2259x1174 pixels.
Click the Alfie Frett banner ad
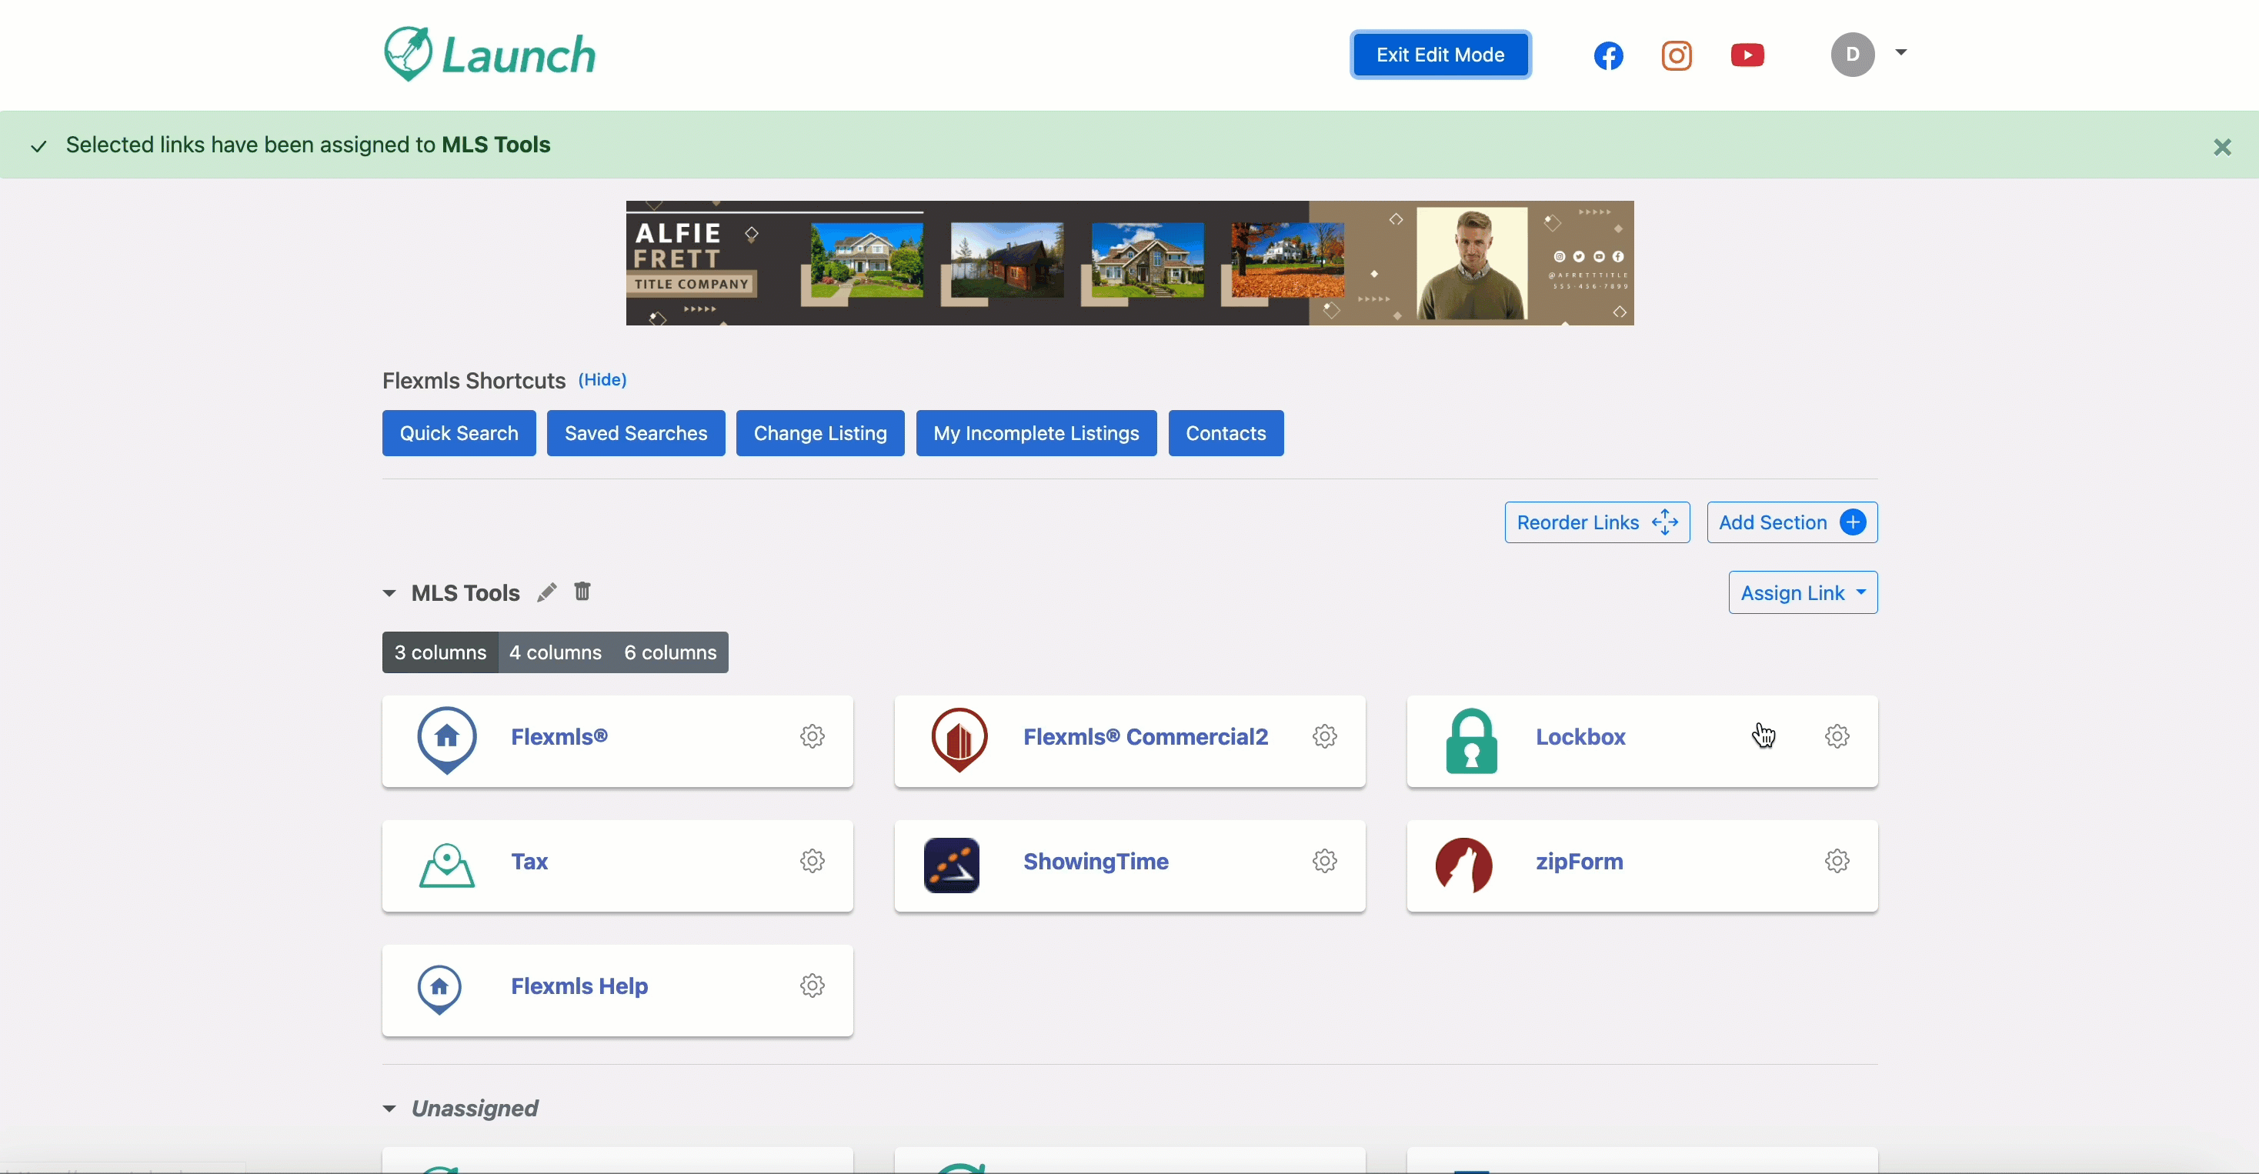pos(1129,263)
